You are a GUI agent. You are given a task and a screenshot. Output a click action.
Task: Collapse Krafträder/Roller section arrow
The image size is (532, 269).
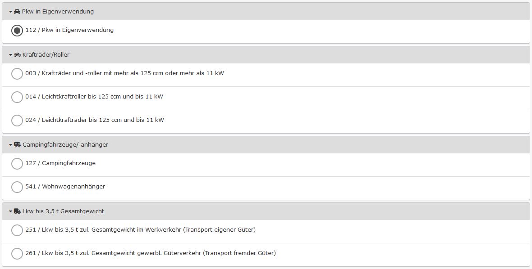tap(10, 55)
